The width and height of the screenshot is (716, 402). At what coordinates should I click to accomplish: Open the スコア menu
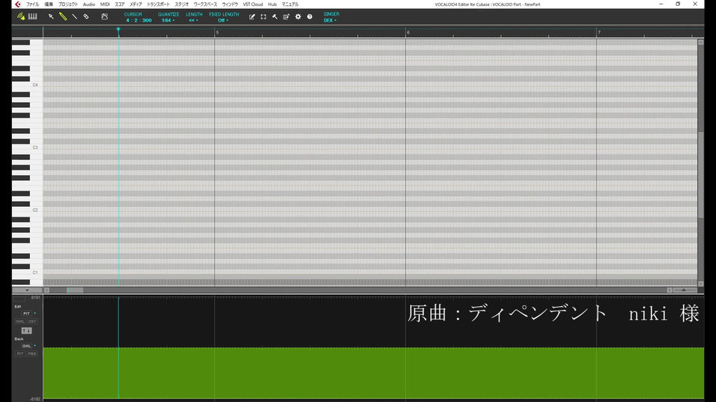click(119, 4)
